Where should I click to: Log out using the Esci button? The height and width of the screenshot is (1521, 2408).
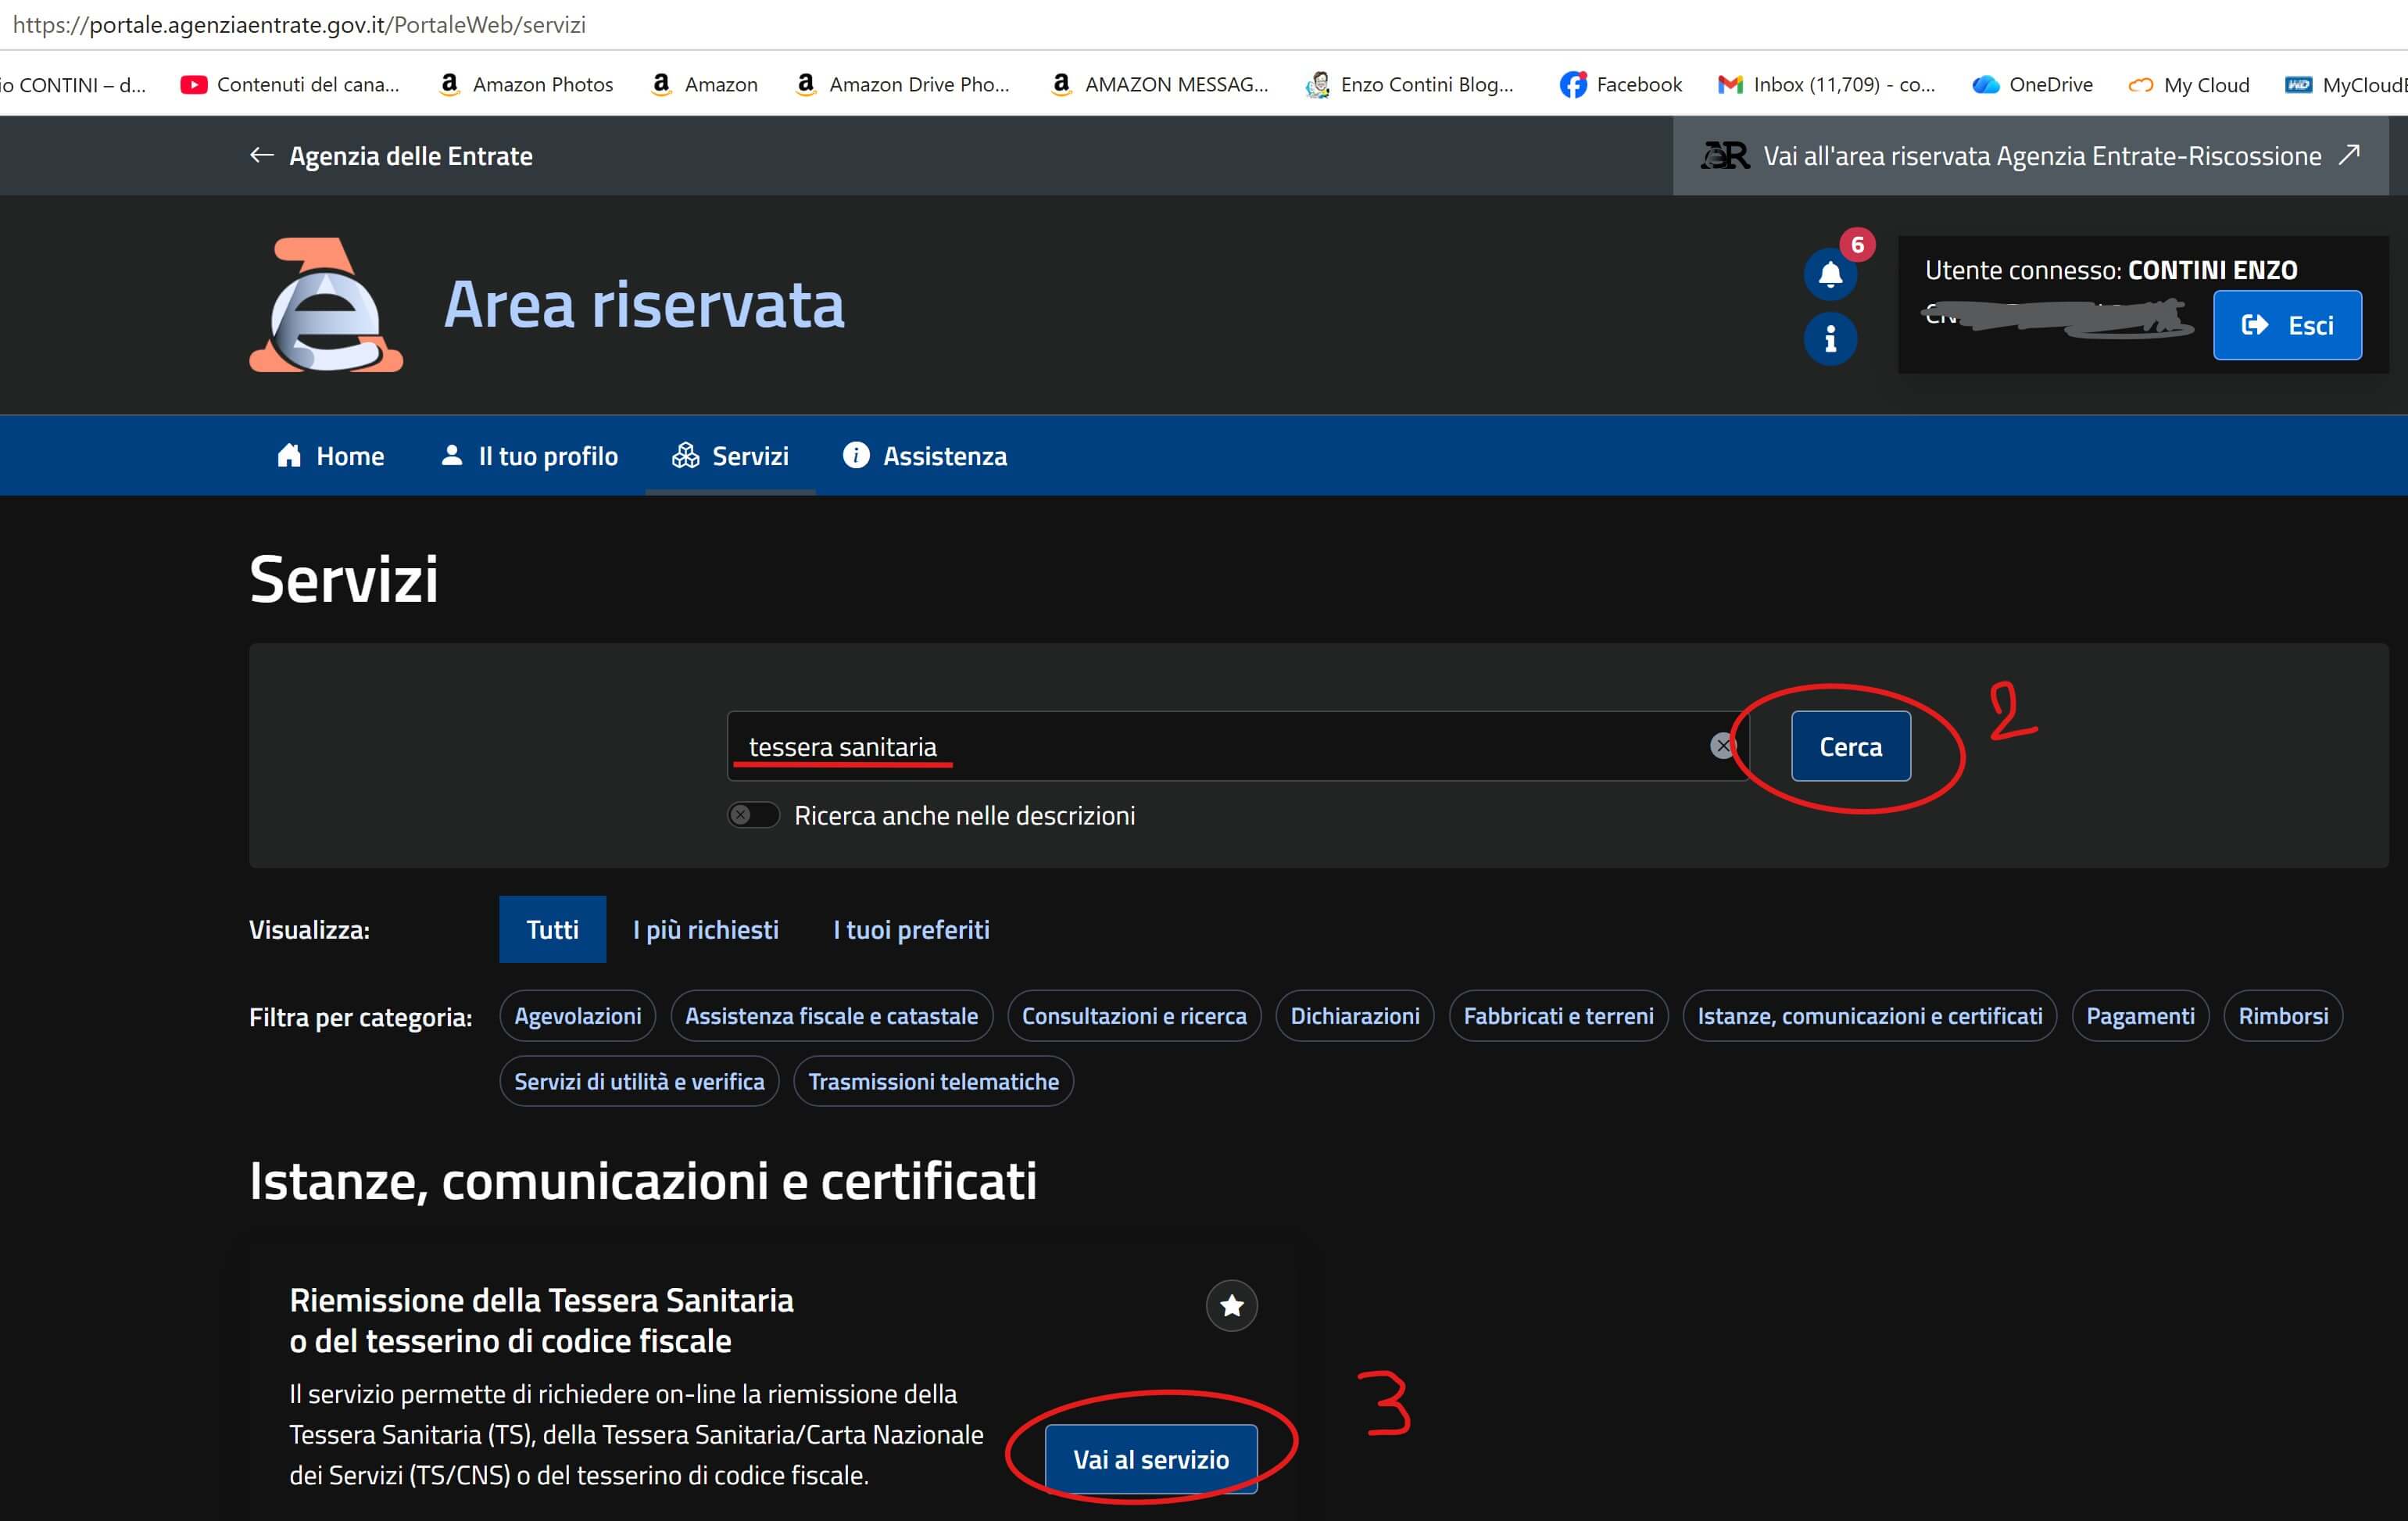2287,325
